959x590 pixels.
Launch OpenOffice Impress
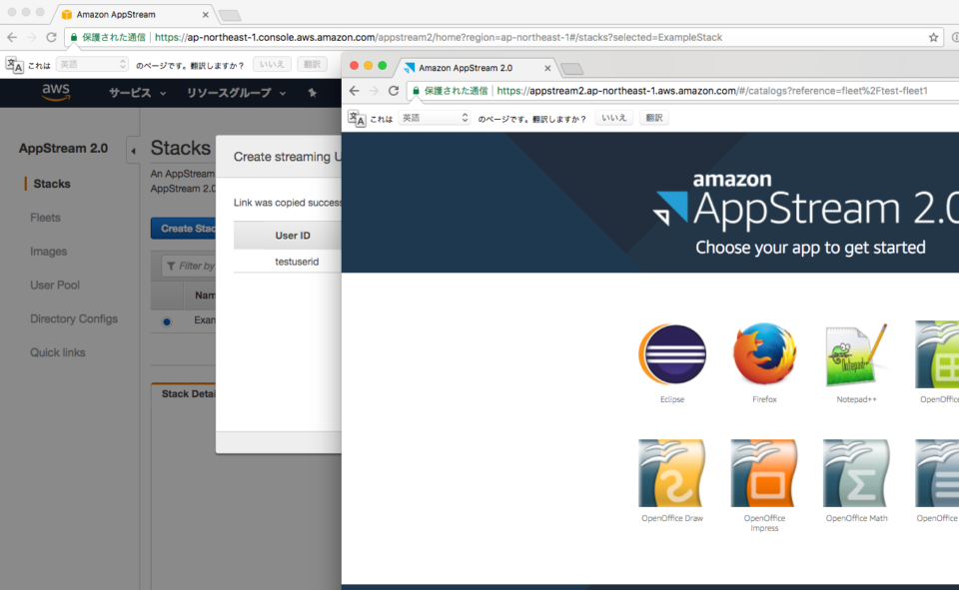[x=764, y=474]
